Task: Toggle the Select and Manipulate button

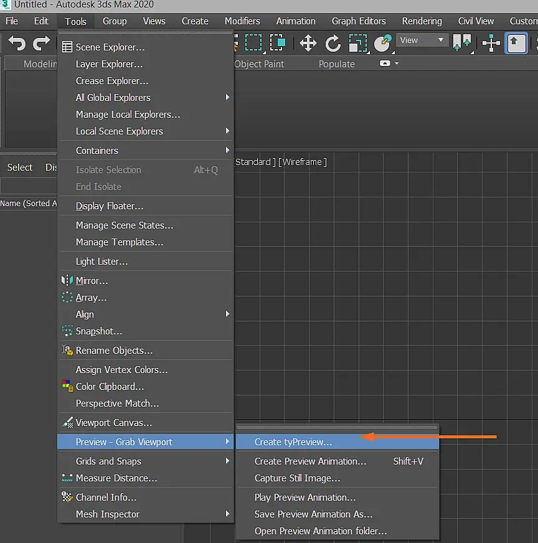Action: (491, 43)
